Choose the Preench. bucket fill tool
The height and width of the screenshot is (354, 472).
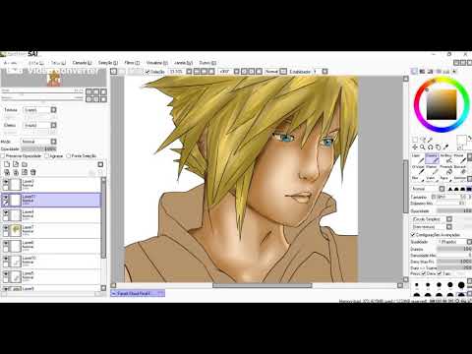point(446,170)
